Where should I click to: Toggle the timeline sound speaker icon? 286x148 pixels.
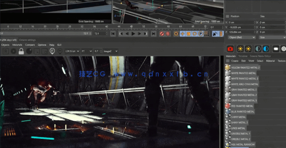pyautogui.click(x=215, y=34)
